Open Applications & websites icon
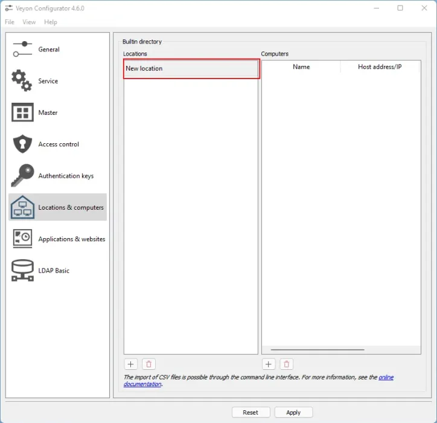Image resolution: width=437 pixels, height=423 pixels. tap(22, 239)
